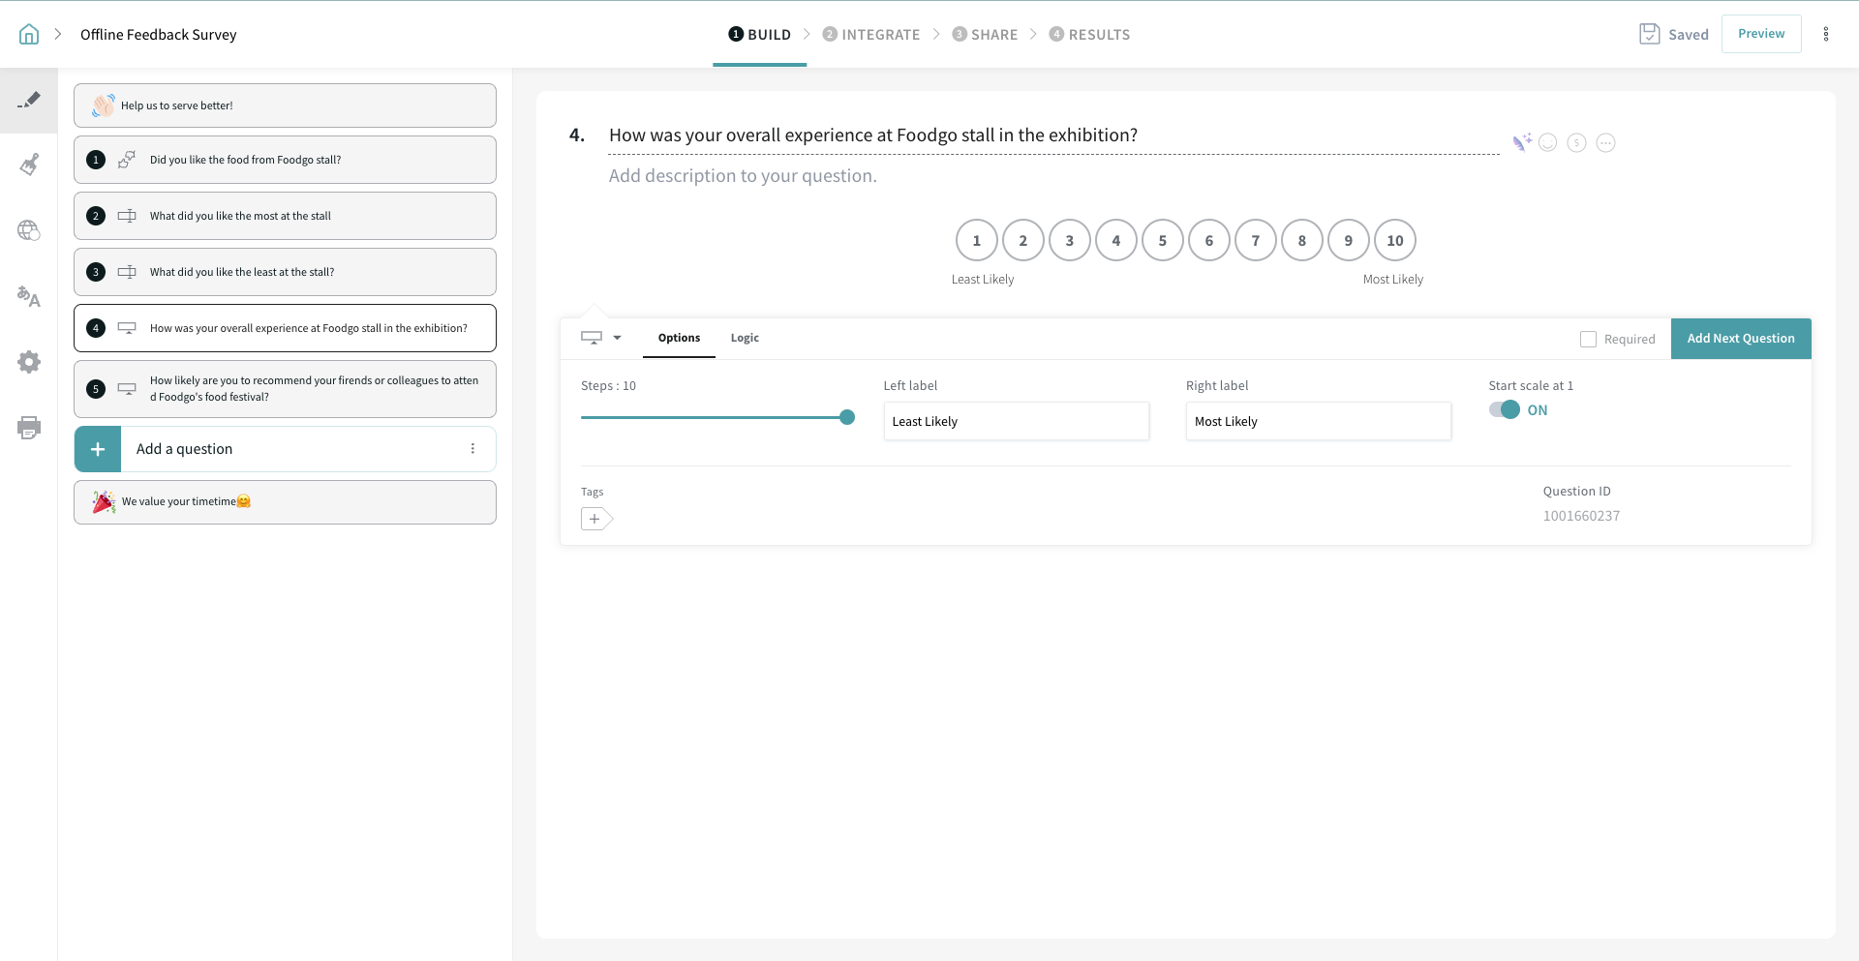Click the AI feather rephrase icon
The width and height of the screenshot is (1859, 961).
1521,143
